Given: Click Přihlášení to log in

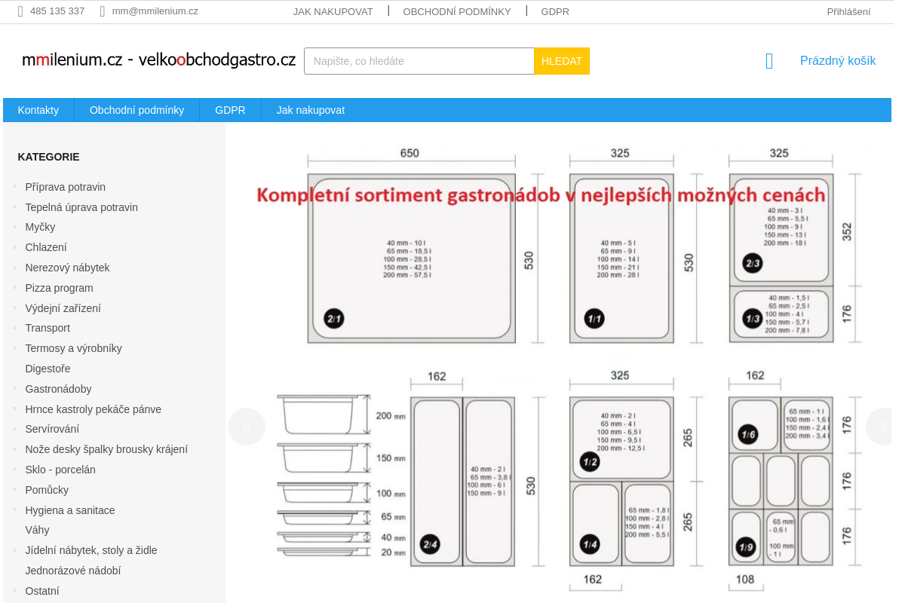Looking at the screenshot, I should coord(849,11).
